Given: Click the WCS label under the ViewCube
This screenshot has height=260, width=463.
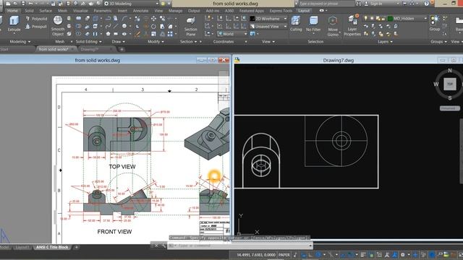Looking at the screenshot, I should coord(449,108).
